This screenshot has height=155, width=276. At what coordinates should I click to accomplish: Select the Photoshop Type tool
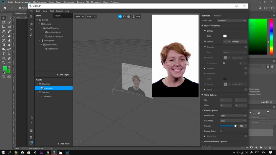coord(4,54)
